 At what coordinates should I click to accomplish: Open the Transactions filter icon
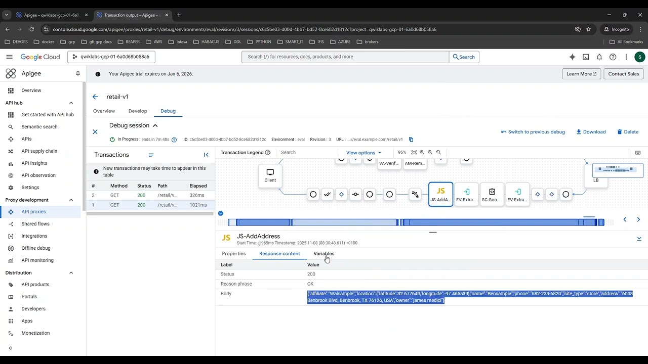tap(151, 155)
